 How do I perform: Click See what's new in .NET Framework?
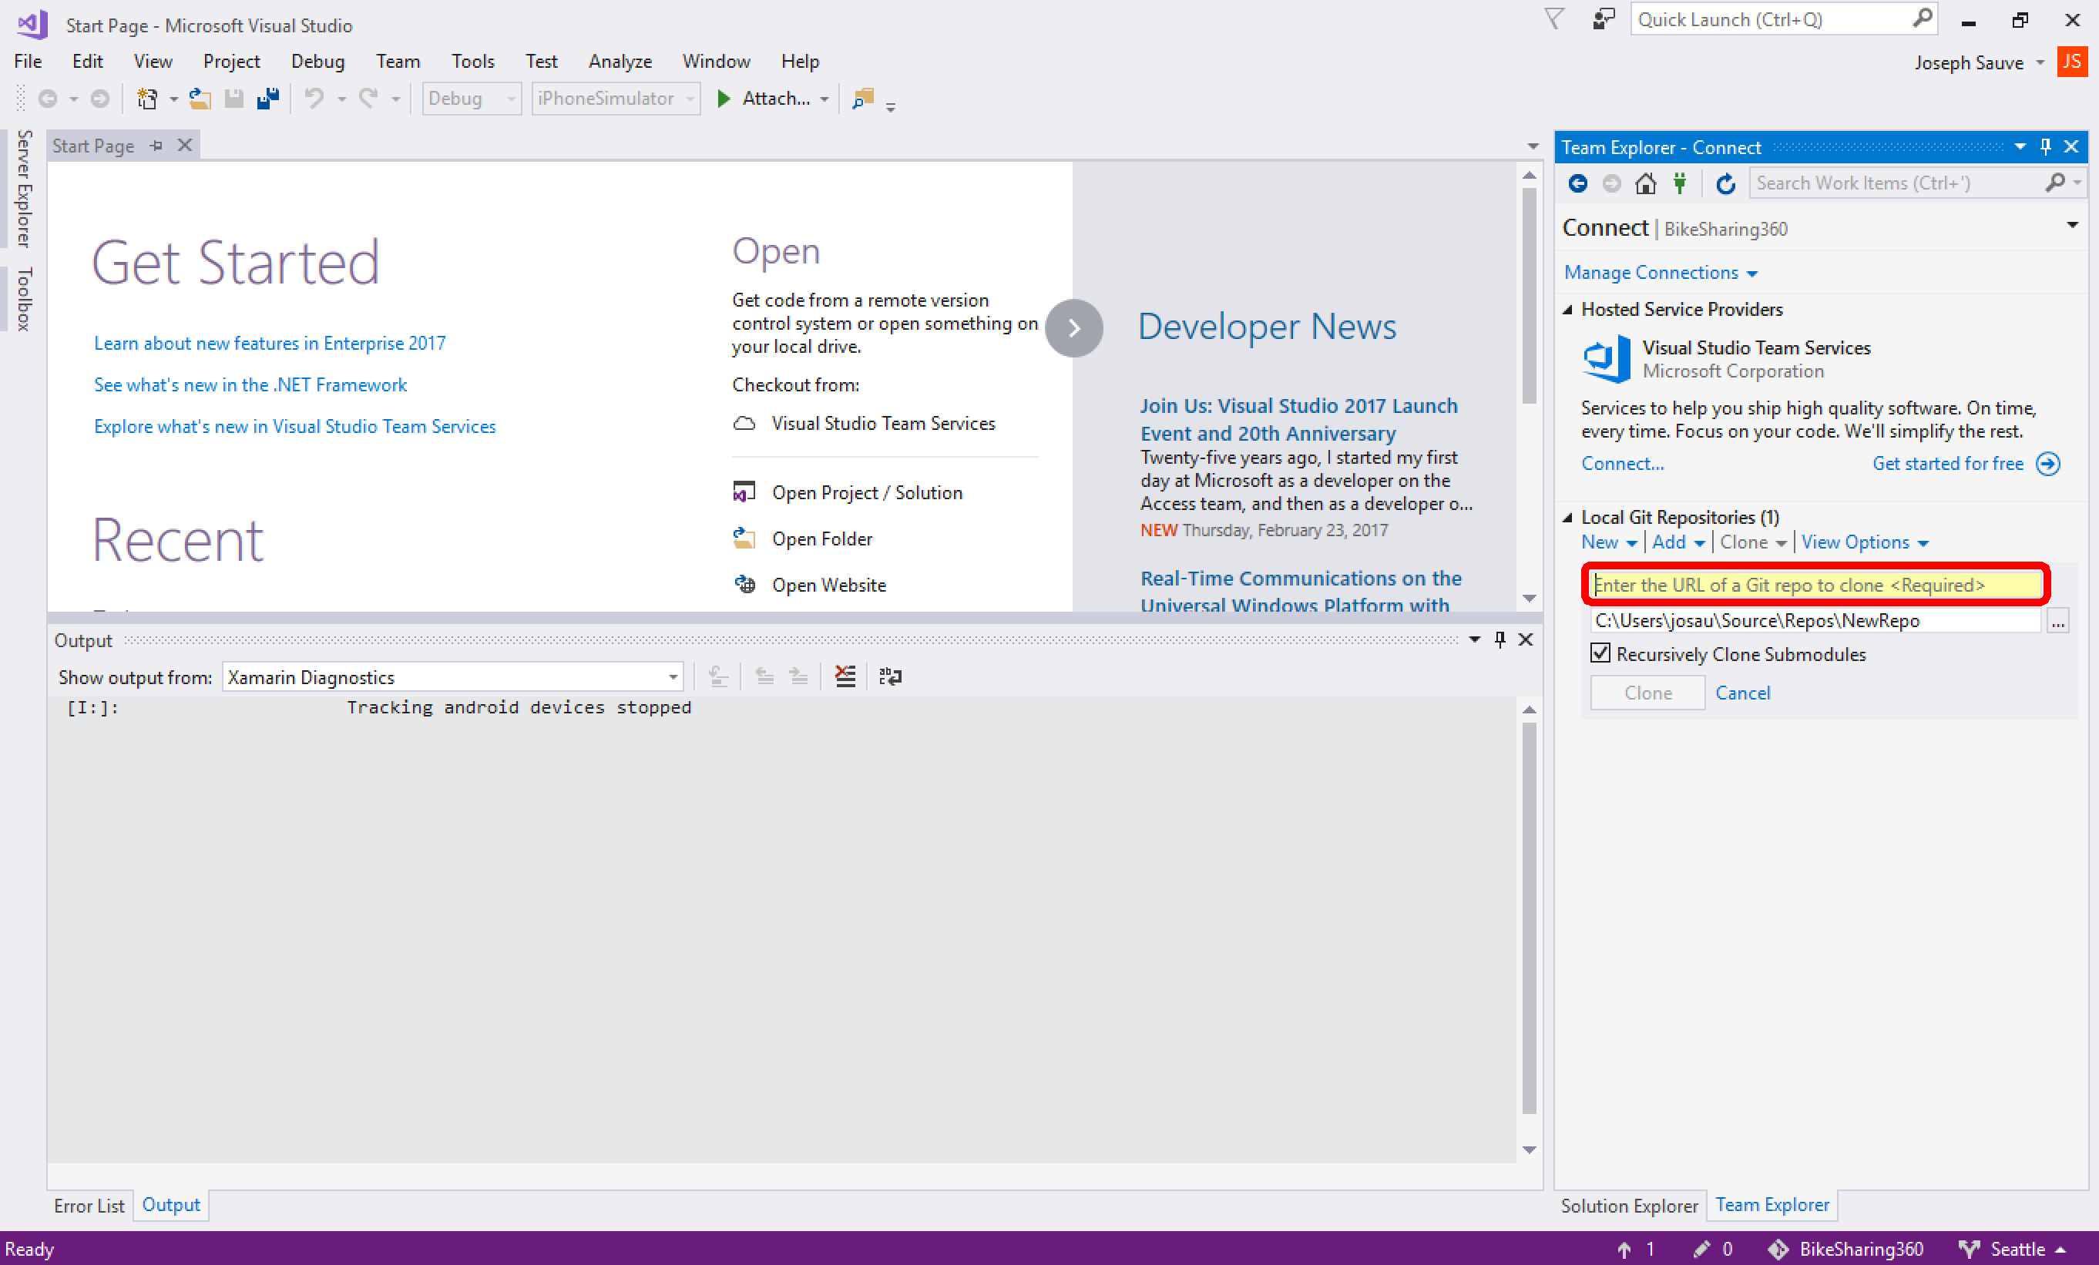(x=250, y=385)
